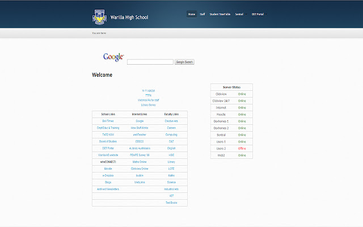Open the HSIE faculty link

tap(171, 155)
